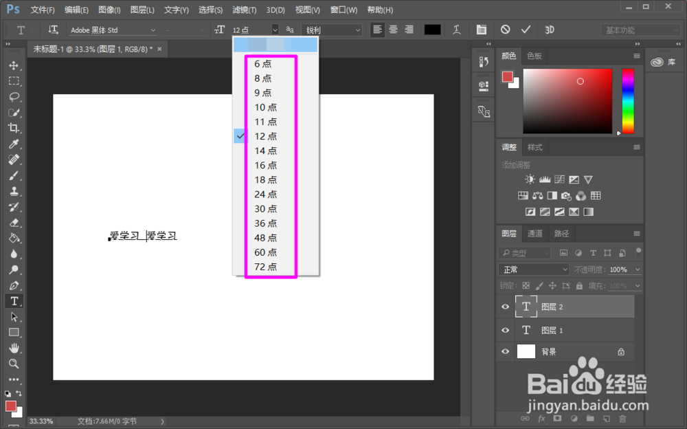Viewport: 687px width, 429px height.
Task: Select the 14 点 font size
Action: pyautogui.click(x=264, y=151)
